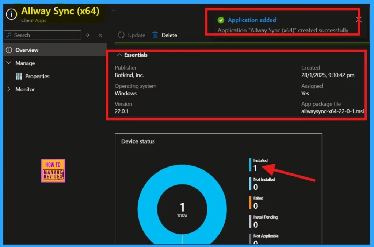Click the Delete trash bin icon
Screen dimensions: 374x247
[x=155, y=35]
